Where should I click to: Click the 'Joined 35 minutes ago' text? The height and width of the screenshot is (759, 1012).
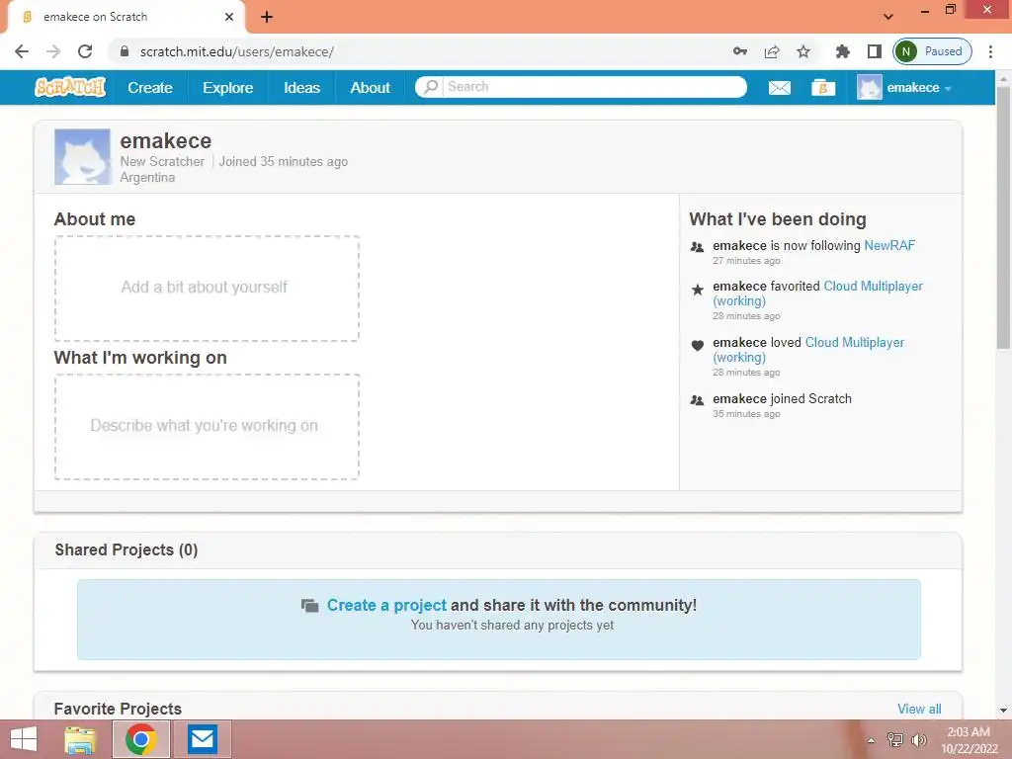click(284, 161)
